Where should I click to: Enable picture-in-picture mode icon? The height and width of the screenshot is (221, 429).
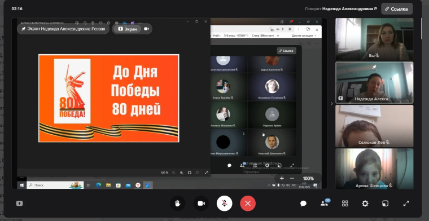(x=385, y=204)
